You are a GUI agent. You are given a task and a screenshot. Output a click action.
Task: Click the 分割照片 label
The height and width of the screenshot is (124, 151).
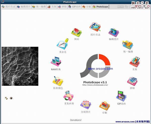point(86,112)
